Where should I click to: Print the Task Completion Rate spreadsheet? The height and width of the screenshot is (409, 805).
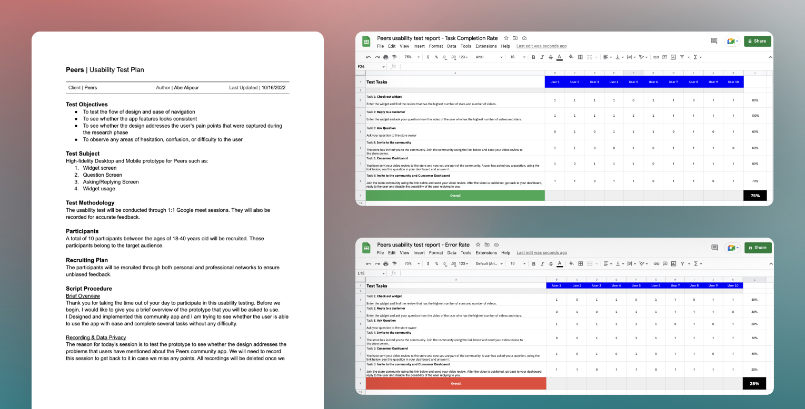click(386, 57)
